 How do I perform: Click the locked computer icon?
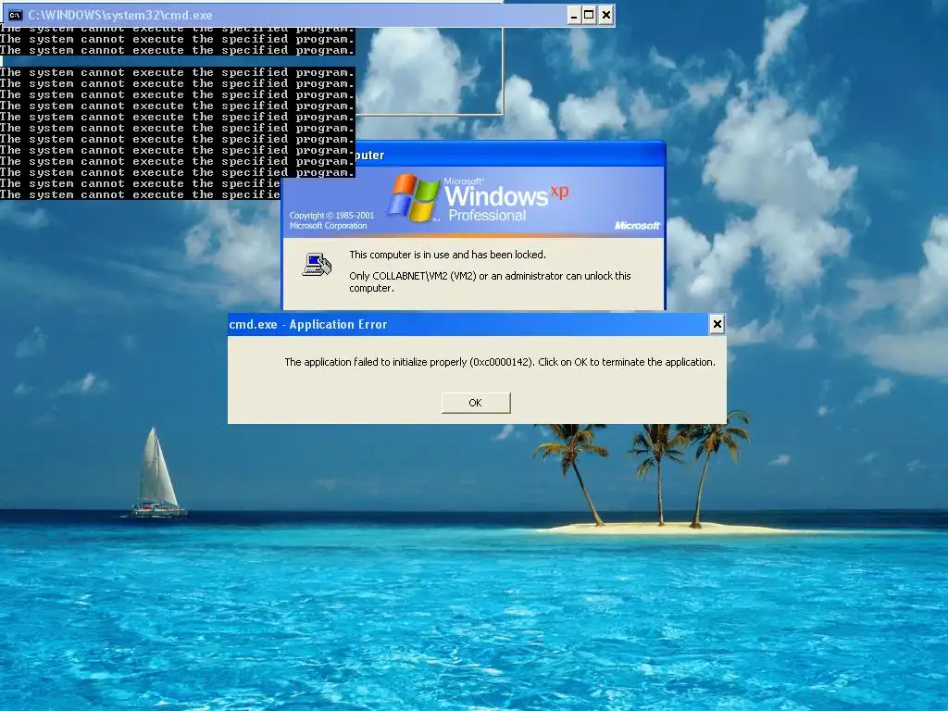pos(317,265)
